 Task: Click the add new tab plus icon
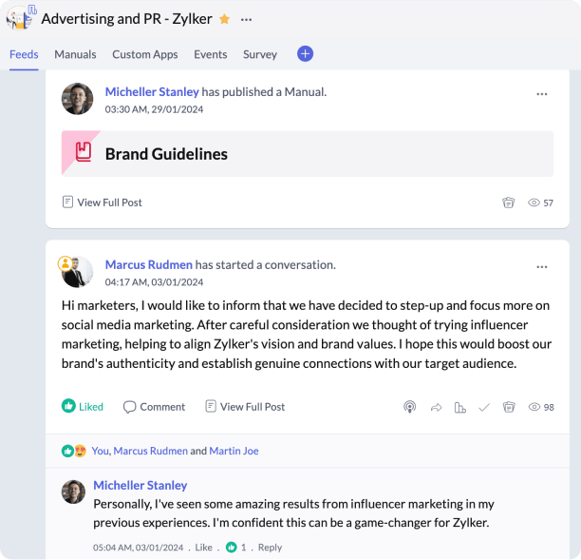[305, 54]
